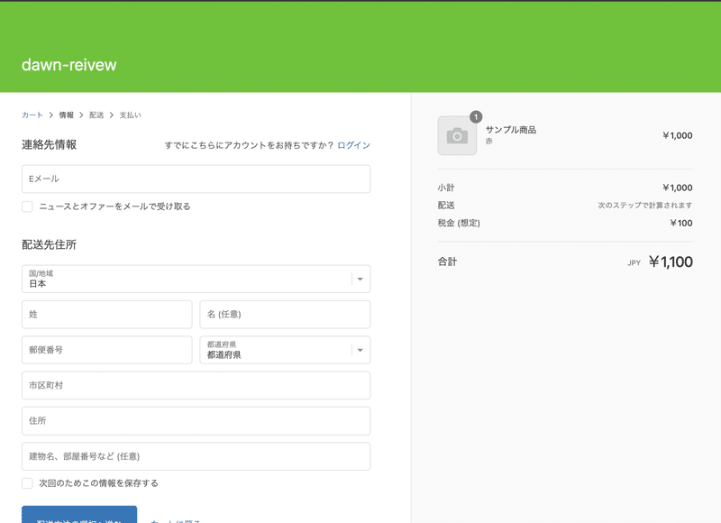Click the blue continue to shipping button
The width and height of the screenshot is (721, 523).
coord(79,515)
